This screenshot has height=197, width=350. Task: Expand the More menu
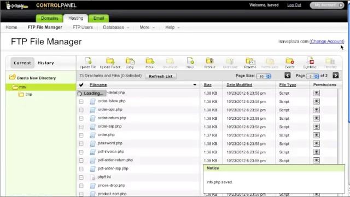point(147,27)
